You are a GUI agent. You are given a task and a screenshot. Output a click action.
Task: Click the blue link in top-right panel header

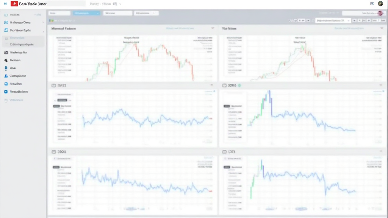(348, 28)
